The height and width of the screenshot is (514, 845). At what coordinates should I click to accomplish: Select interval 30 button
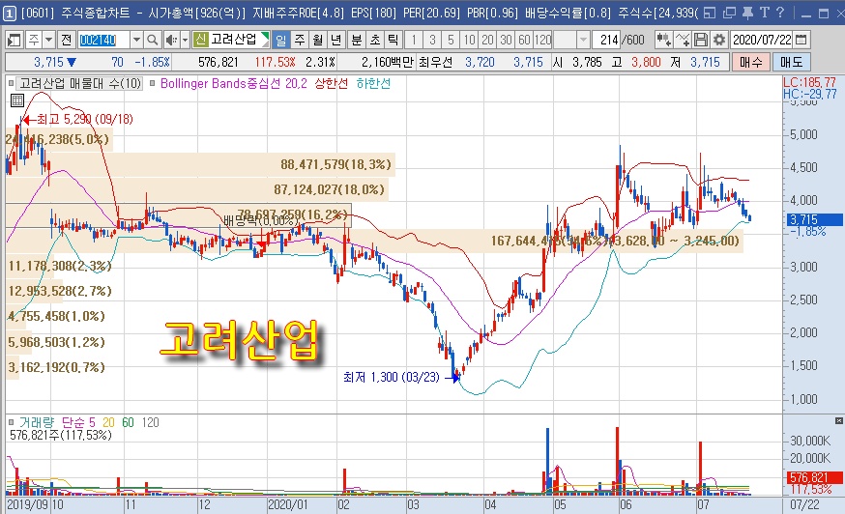pos(506,40)
